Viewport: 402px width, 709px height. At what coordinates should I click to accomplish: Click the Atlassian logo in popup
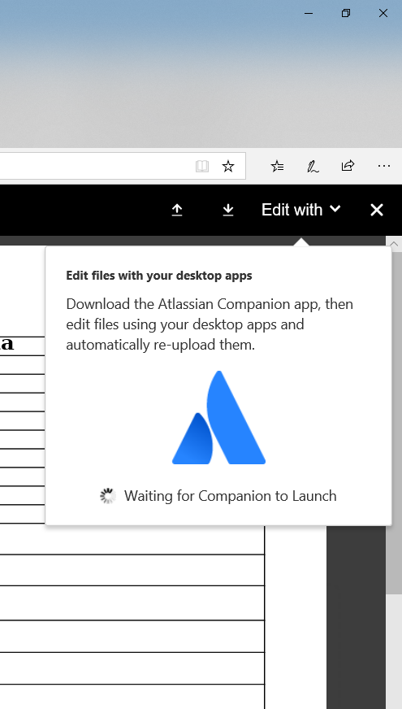(219, 417)
